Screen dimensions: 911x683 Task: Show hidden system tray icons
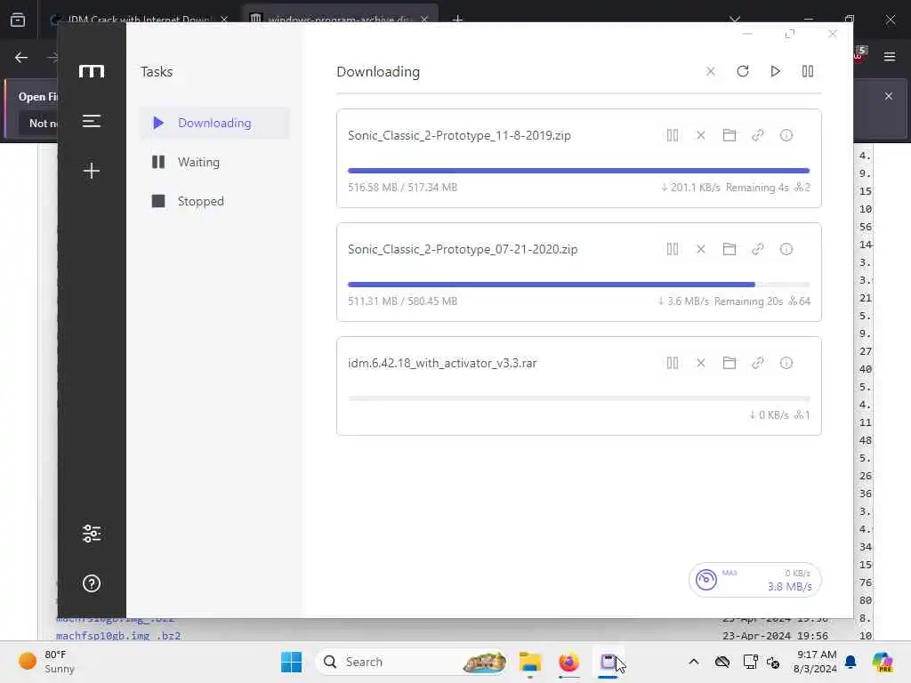coord(694,662)
